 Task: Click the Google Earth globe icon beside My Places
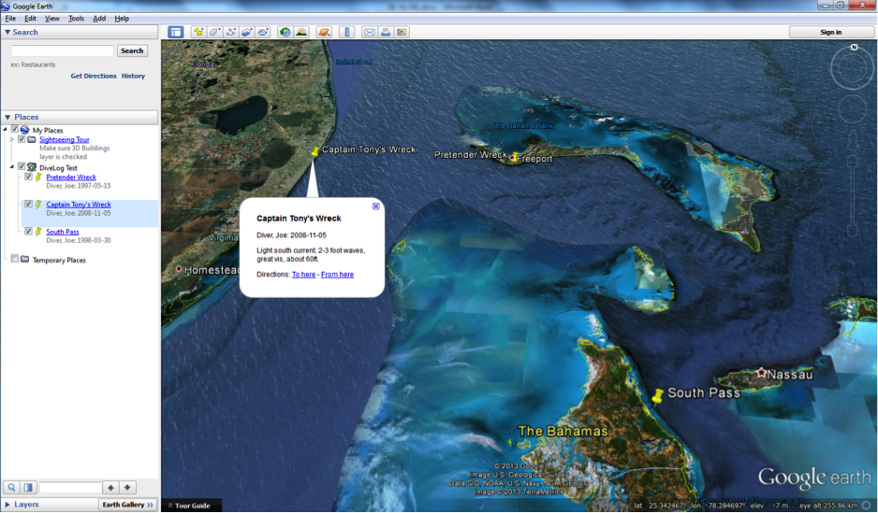[x=24, y=130]
